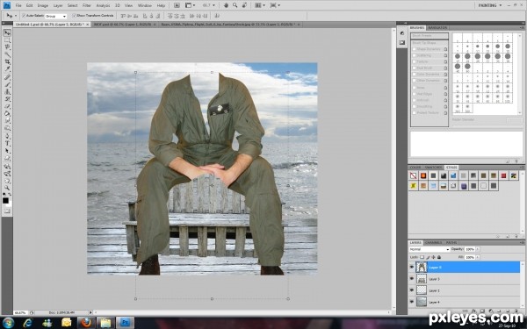Open the PAINTING workspace switcher
The image size is (527, 329).
point(490,5)
